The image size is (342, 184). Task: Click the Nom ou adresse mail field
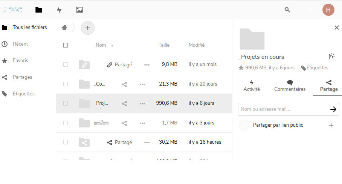tap(284, 109)
